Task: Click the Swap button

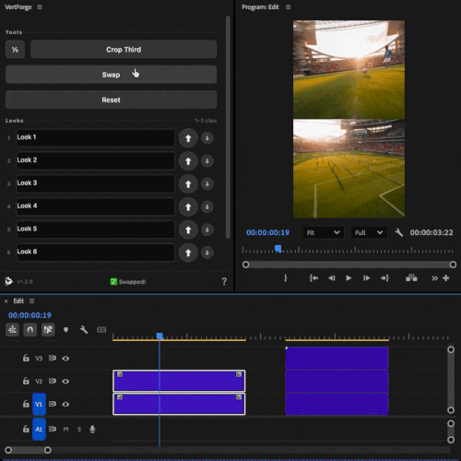Action: 111,75
